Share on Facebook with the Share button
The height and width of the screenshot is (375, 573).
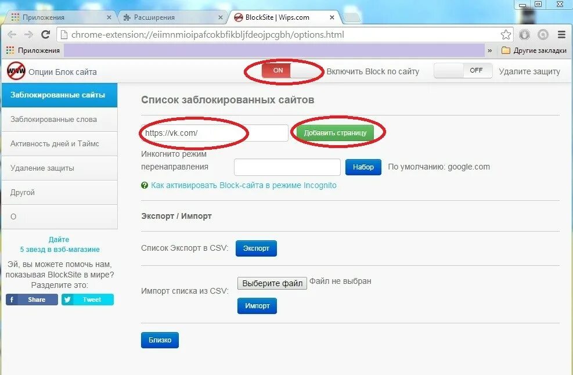[32, 300]
